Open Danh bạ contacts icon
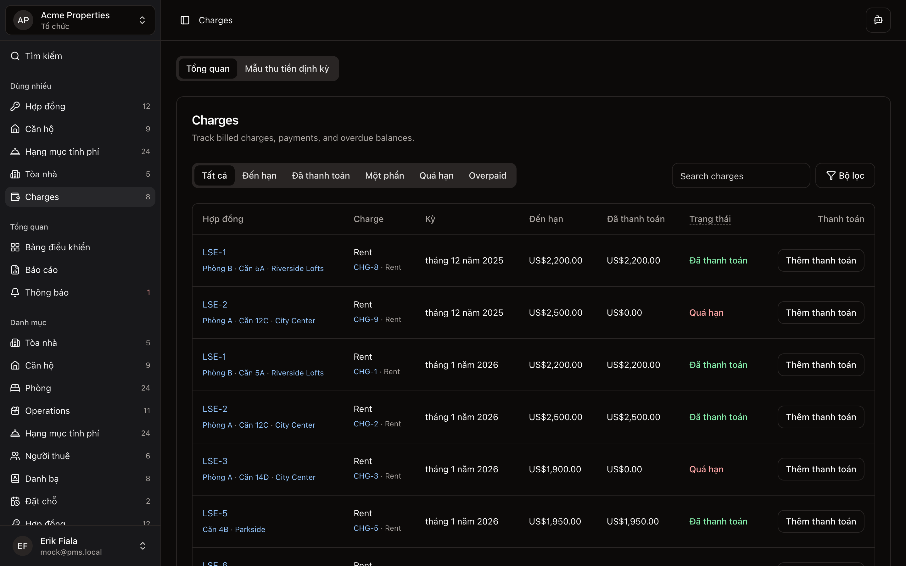906x566 pixels. pyautogui.click(x=15, y=478)
